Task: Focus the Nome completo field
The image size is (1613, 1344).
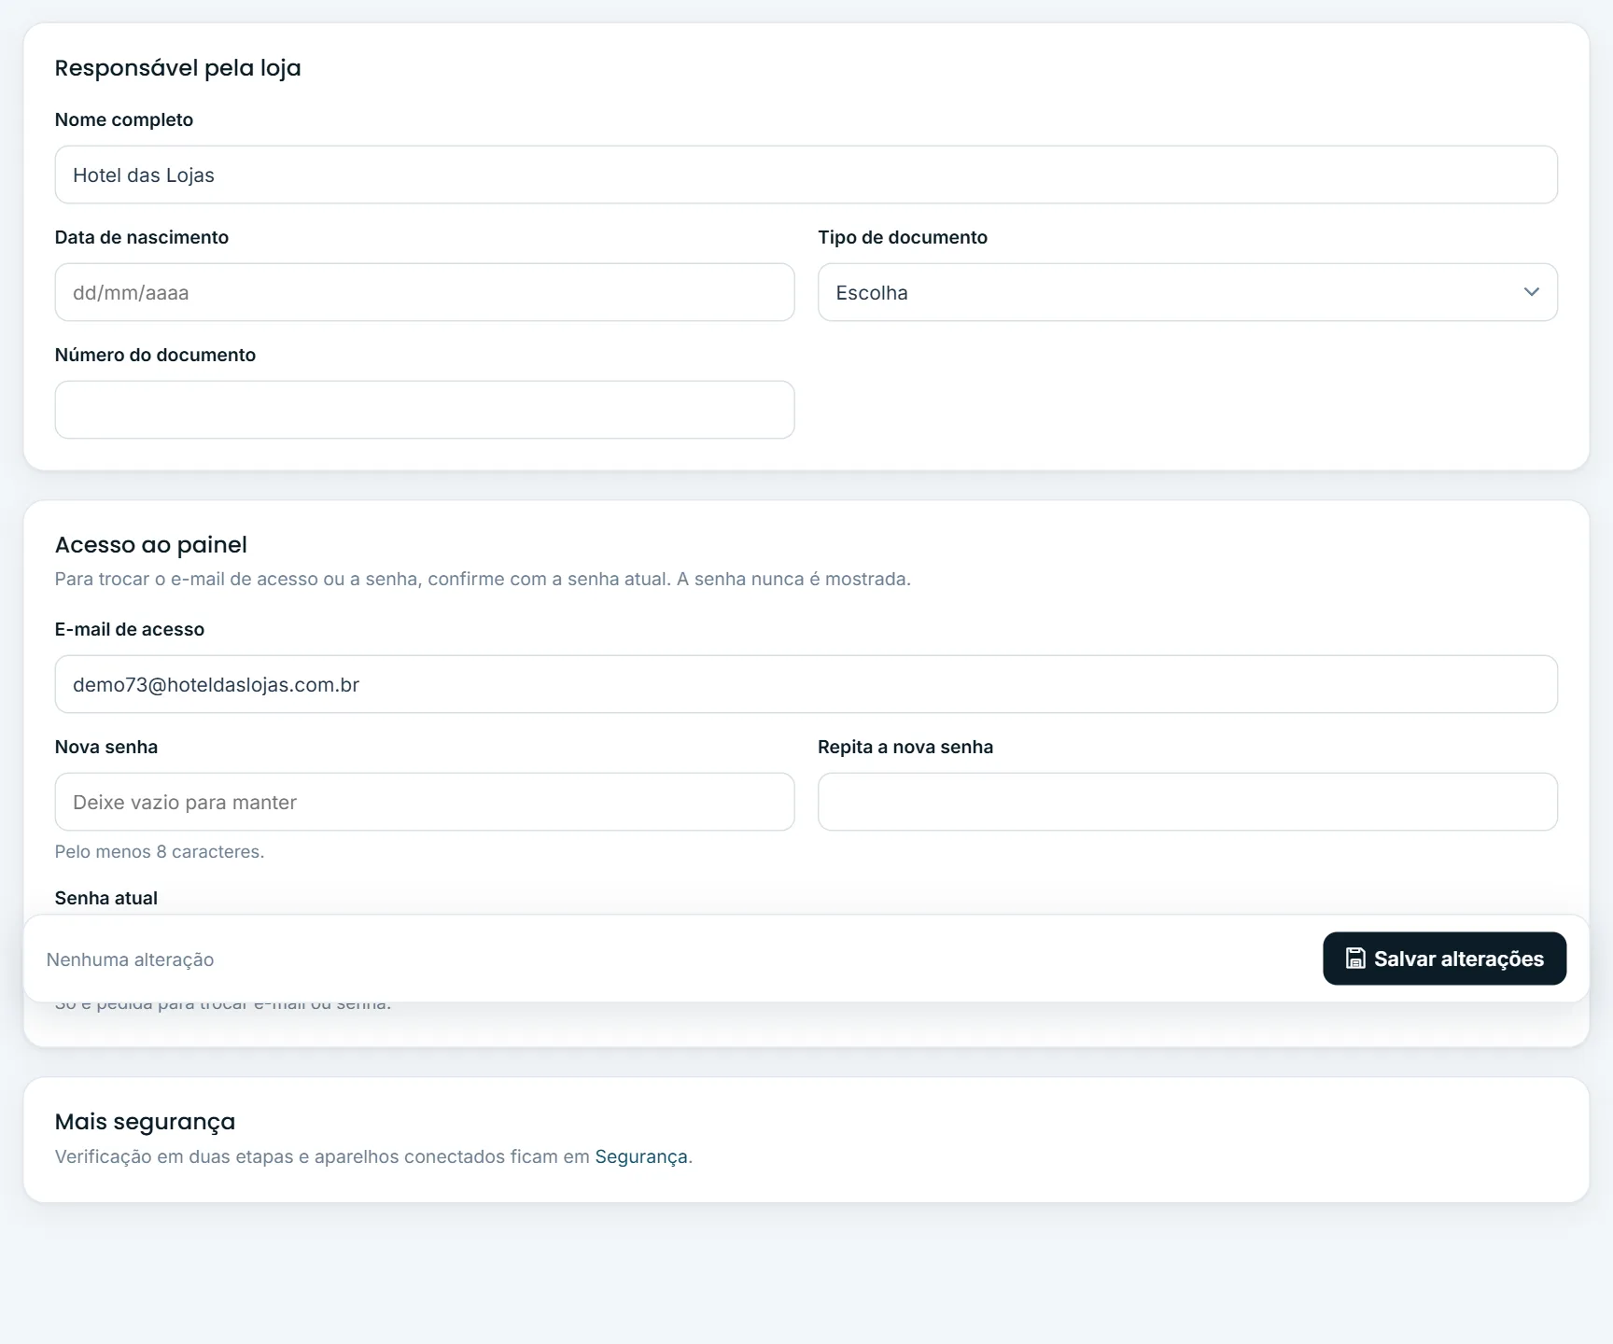Action: (806, 175)
